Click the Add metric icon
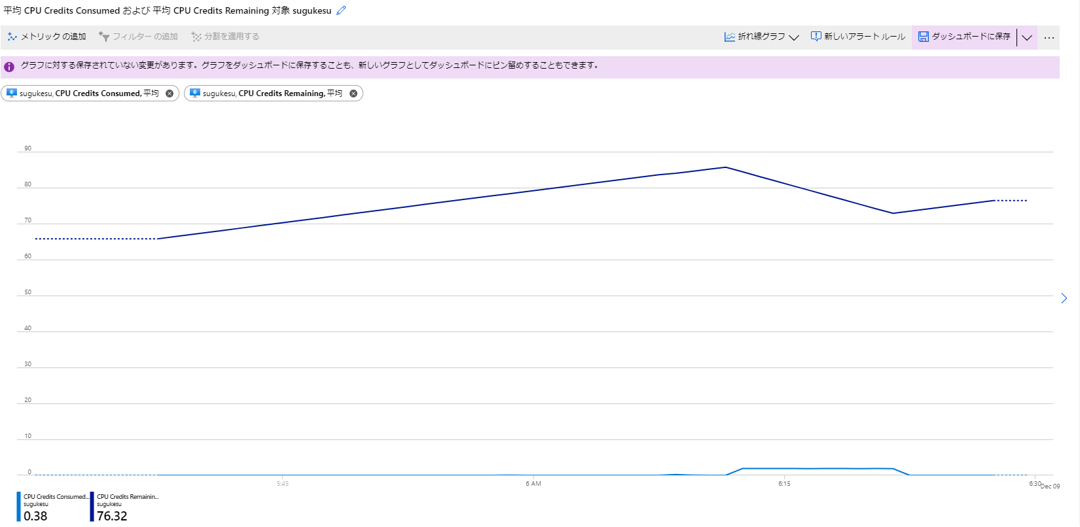Image resolution: width=1080 pixels, height=527 pixels. 12,37
